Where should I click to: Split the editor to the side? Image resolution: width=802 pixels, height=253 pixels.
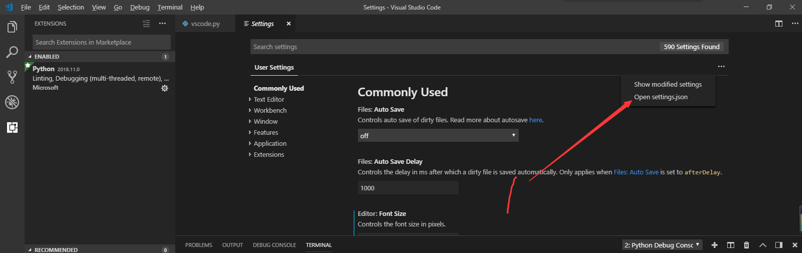pos(779,24)
